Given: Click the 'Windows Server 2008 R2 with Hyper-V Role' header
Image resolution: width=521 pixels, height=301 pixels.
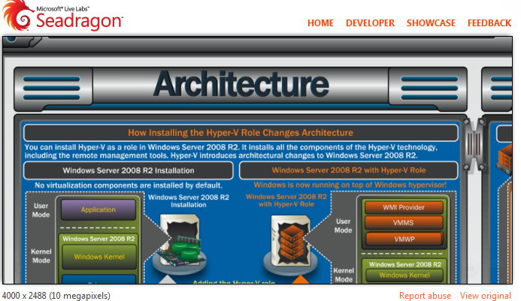Looking at the screenshot, I should [349, 170].
